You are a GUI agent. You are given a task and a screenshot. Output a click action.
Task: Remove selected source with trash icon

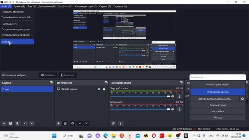click(x=65, y=123)
